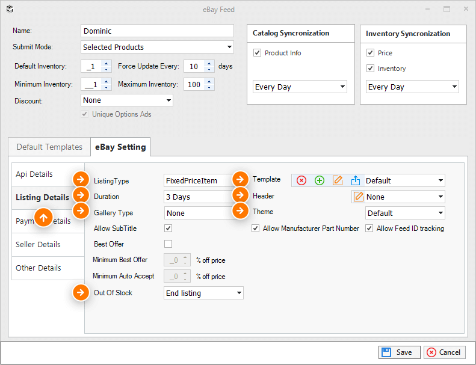This screenshot has height=365, width=476.
Task: Open the Gallery Type dropdown
Action: click(200, 213)
